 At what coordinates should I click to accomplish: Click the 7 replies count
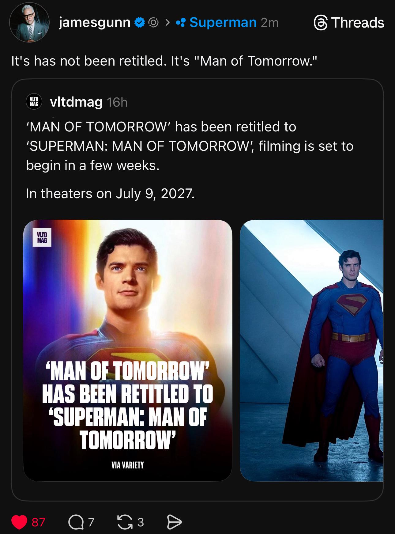pos(91,522)
